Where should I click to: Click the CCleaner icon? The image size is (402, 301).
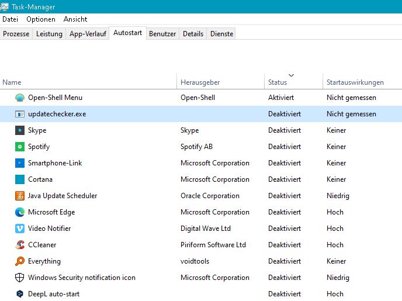(x=20, y=245)
